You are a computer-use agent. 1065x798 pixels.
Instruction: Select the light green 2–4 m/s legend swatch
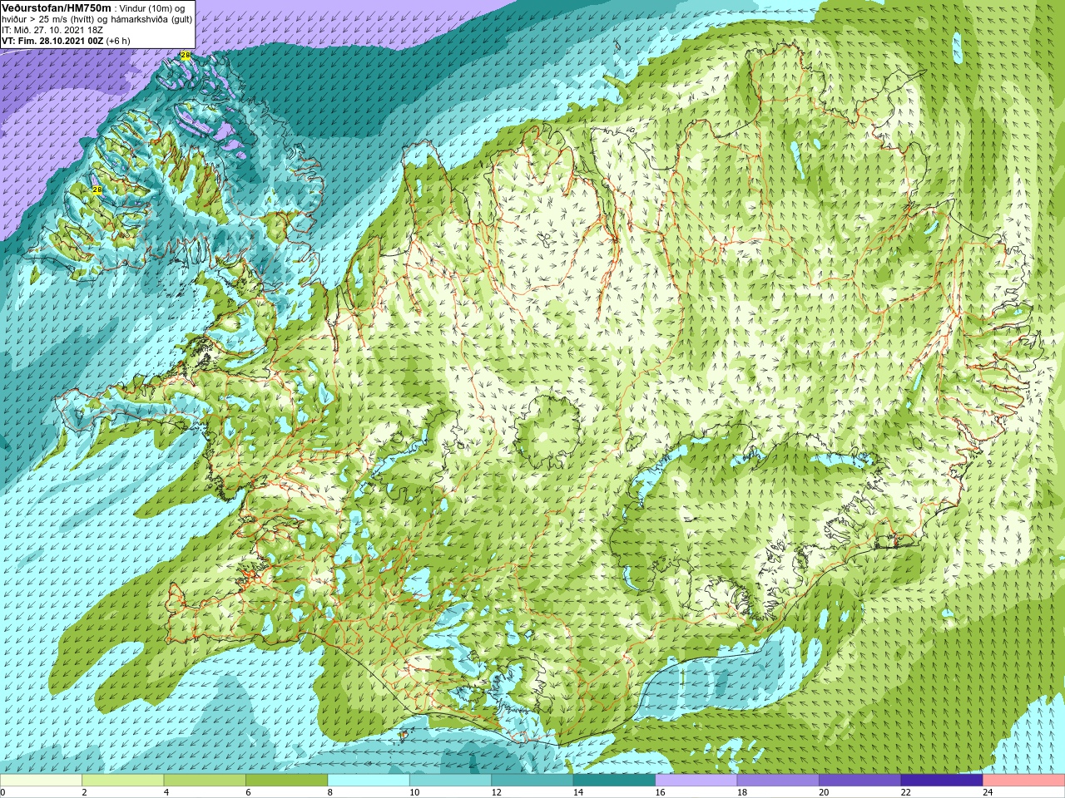pos(123,781)
